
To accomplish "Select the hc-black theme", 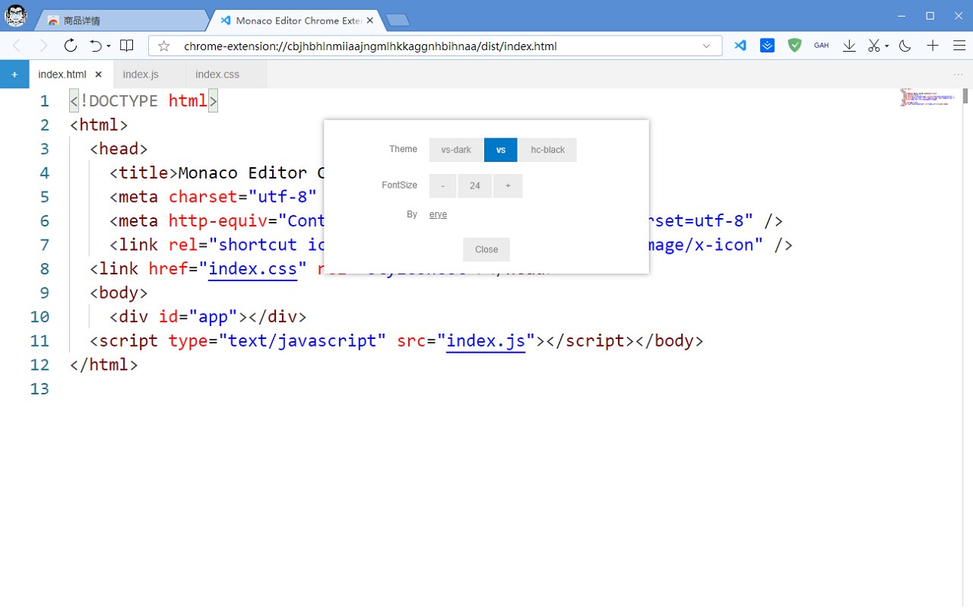I will (548, 150).
